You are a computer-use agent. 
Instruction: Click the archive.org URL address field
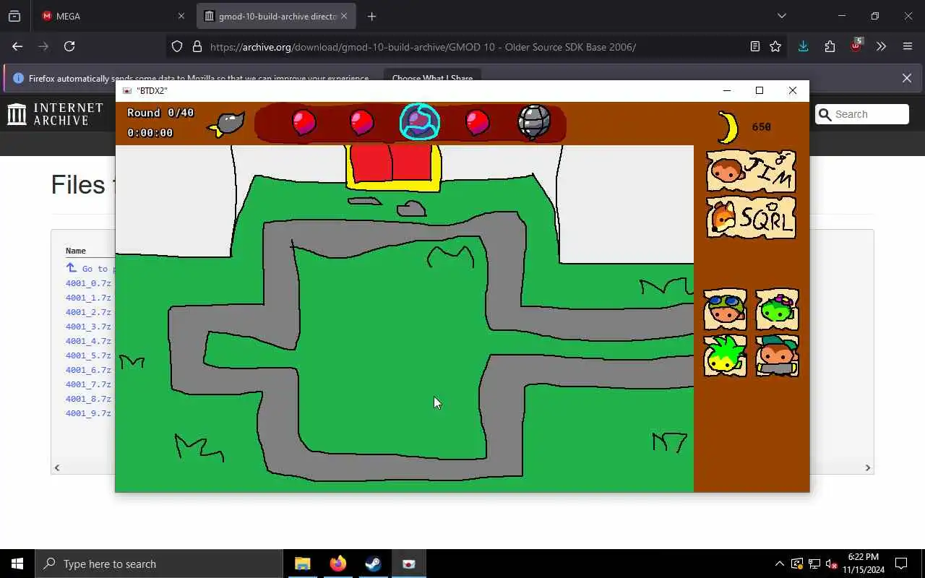tap(423, 47)
